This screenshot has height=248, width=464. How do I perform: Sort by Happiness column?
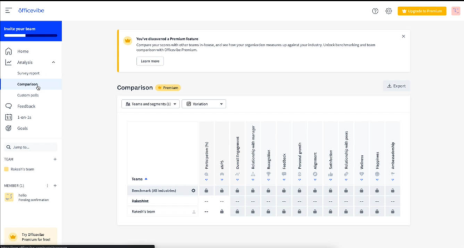click(377, 180)
